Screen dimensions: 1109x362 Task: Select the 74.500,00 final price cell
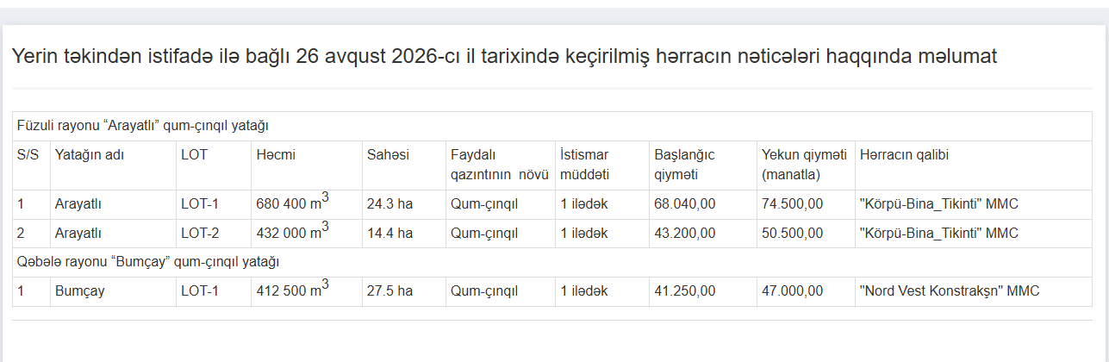point(806,204)
